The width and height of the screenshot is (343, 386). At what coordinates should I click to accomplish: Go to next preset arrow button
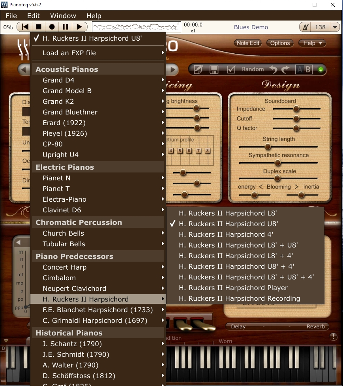pos(173,70)
